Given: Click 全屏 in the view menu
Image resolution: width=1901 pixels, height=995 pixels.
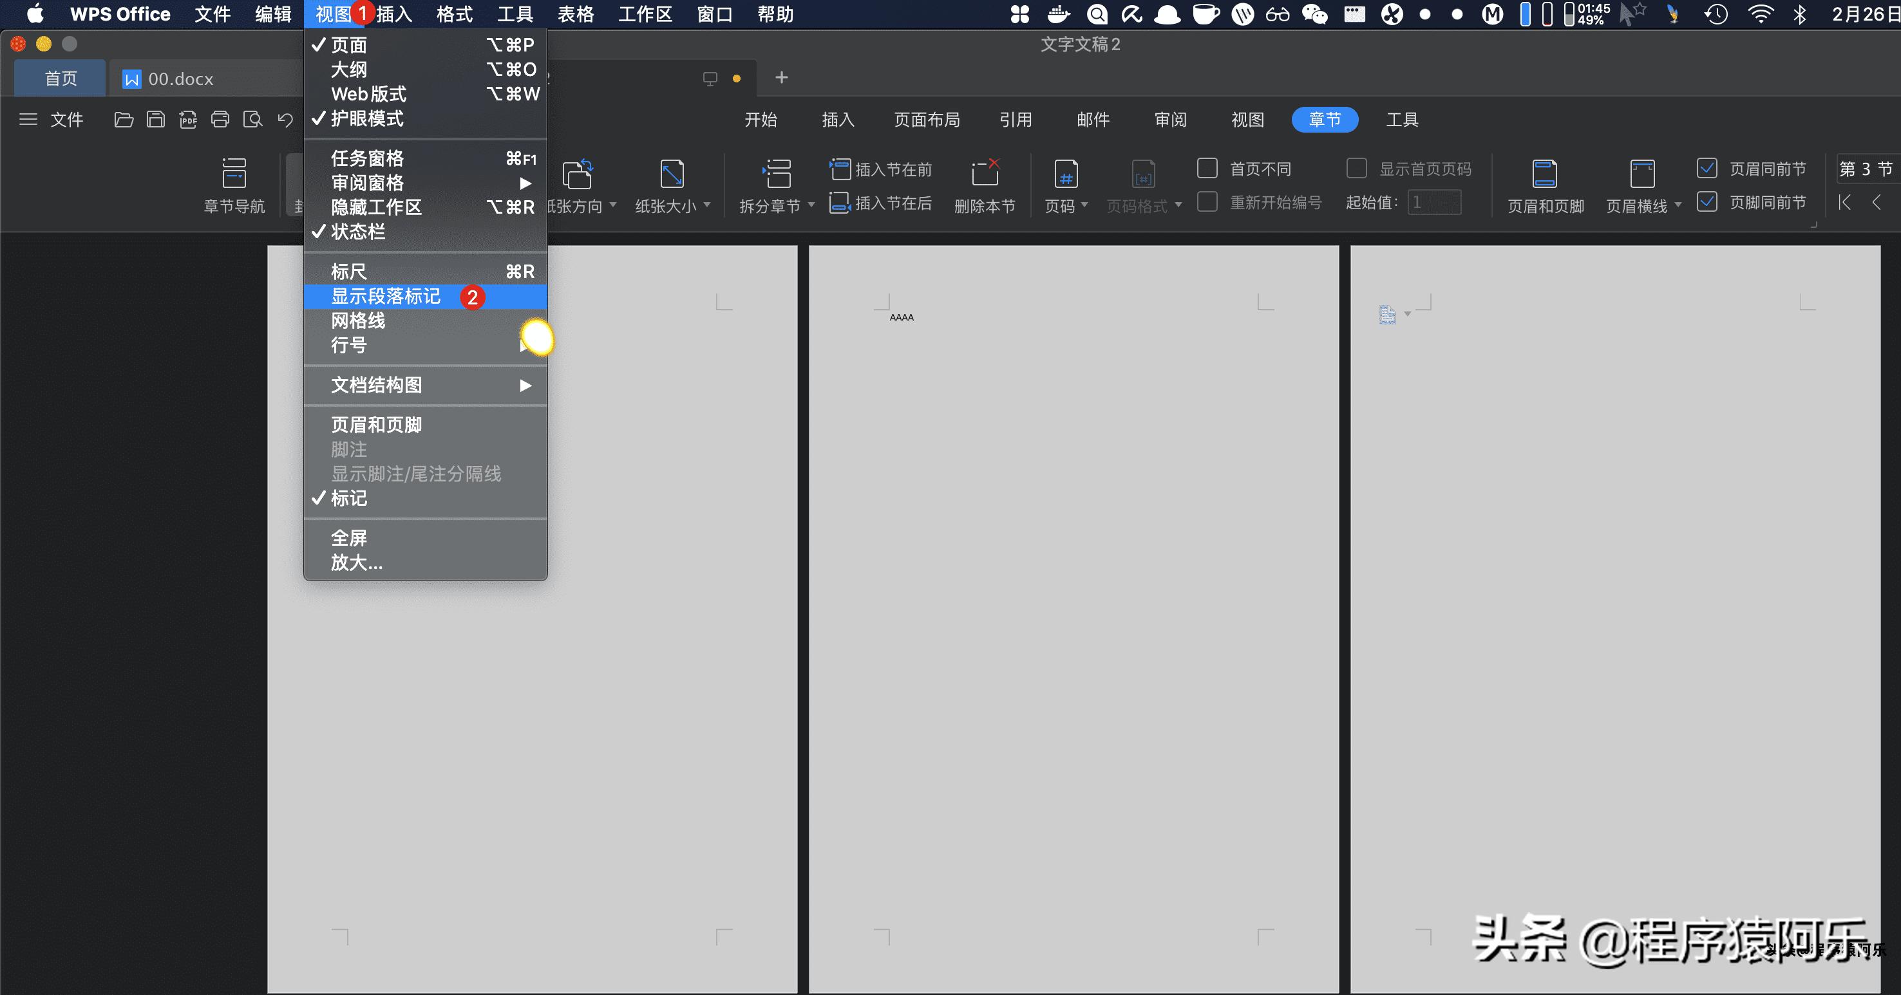Looking at the screenshot, I should coord(348,537).
